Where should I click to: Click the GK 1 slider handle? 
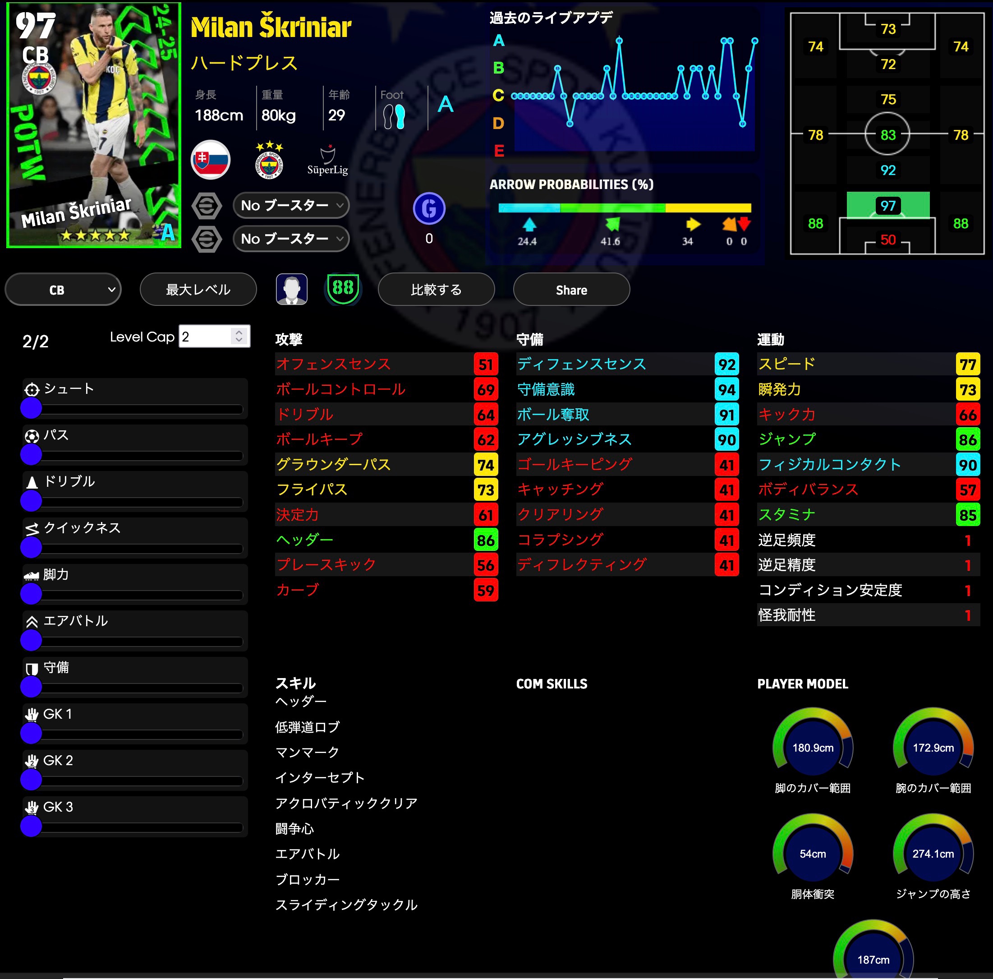tap(31, 734)
